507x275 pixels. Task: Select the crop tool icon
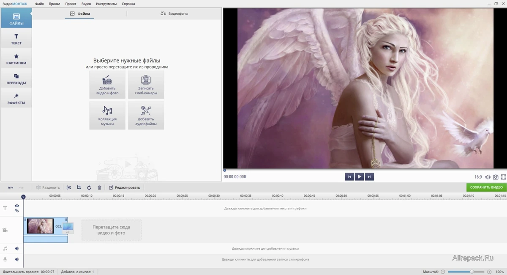[79, 187]
